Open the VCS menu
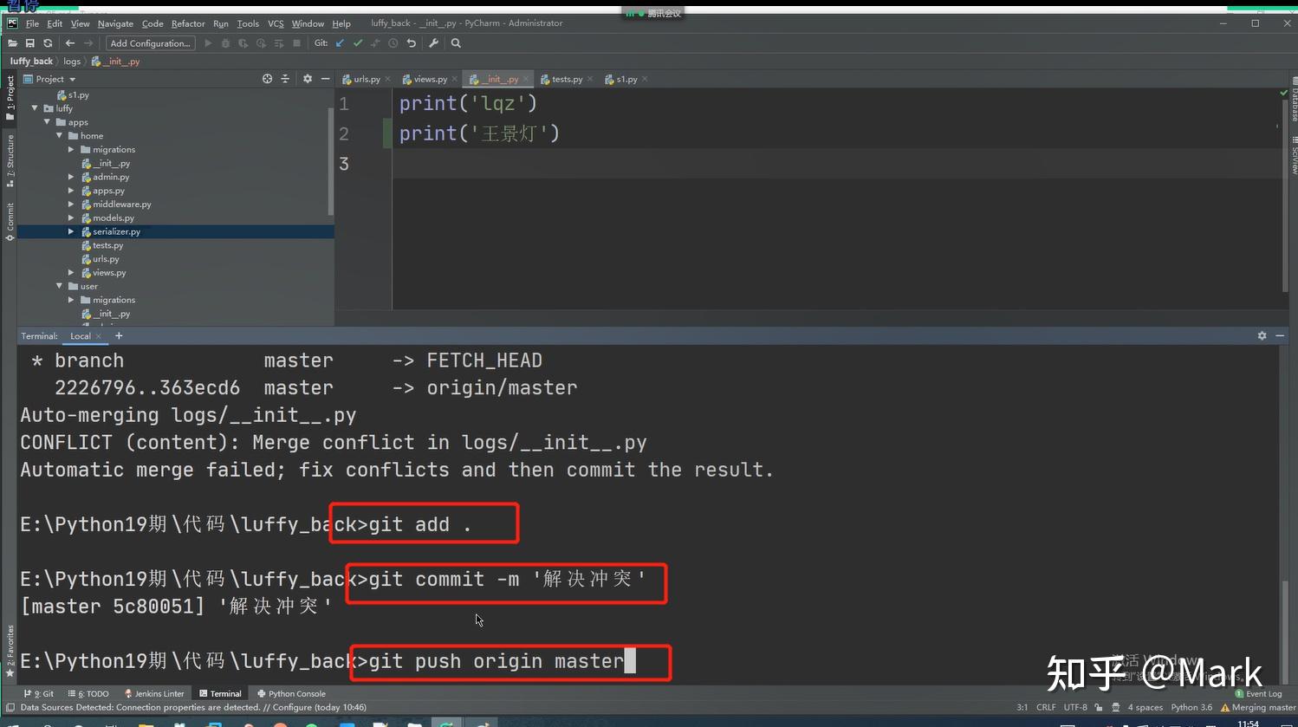1298x727 pixels. (x=276, y=23)
